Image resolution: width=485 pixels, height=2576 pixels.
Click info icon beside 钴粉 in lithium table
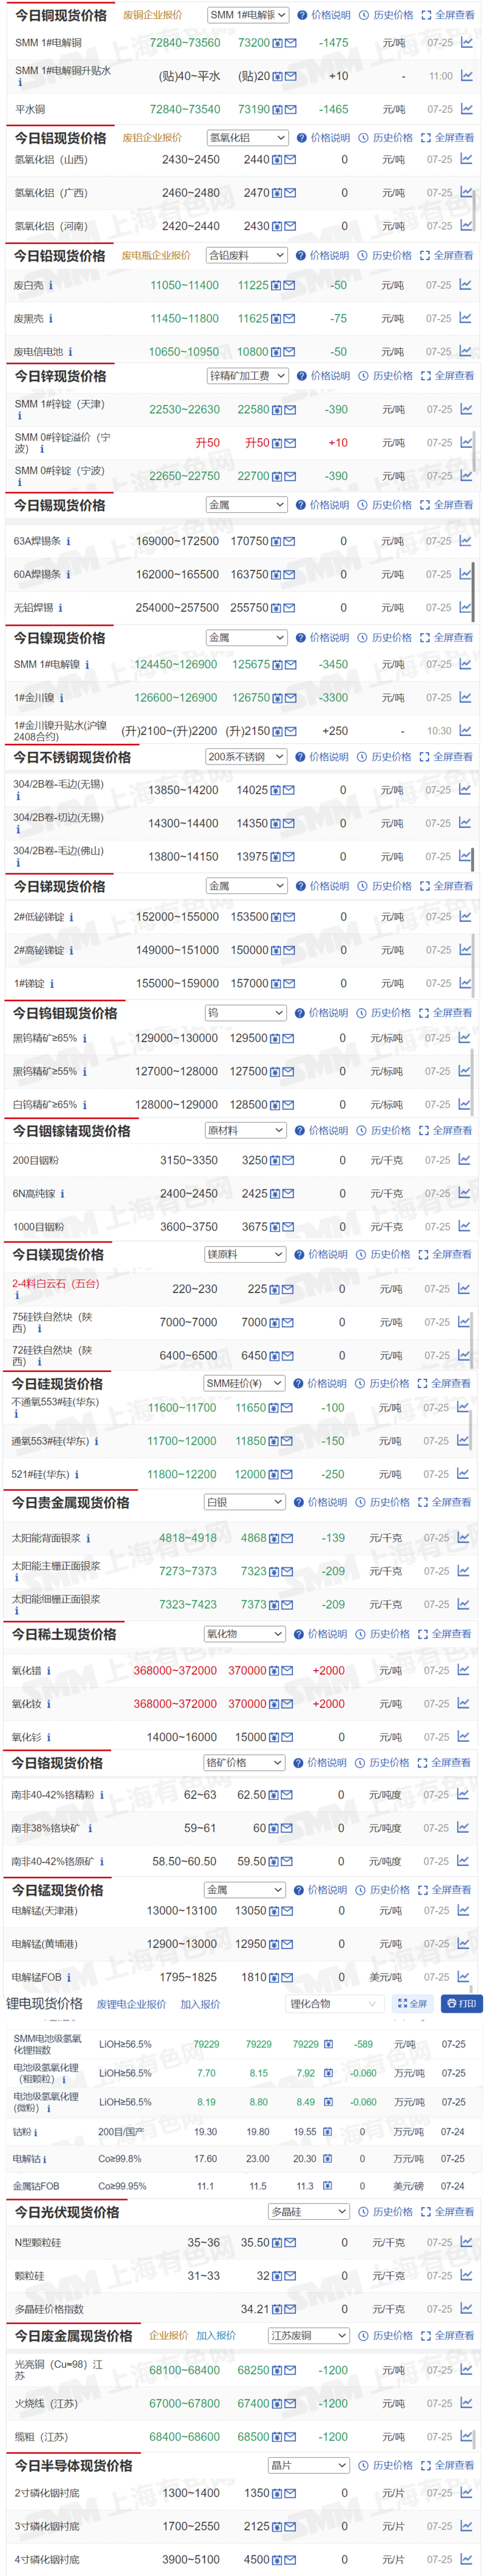pos(35,2132)
